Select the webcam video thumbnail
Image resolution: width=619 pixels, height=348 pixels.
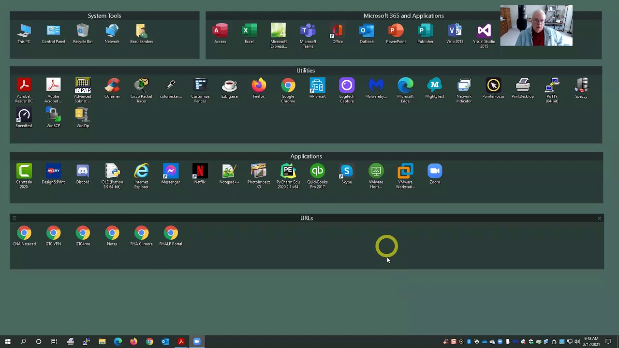(x=536, y=26)
